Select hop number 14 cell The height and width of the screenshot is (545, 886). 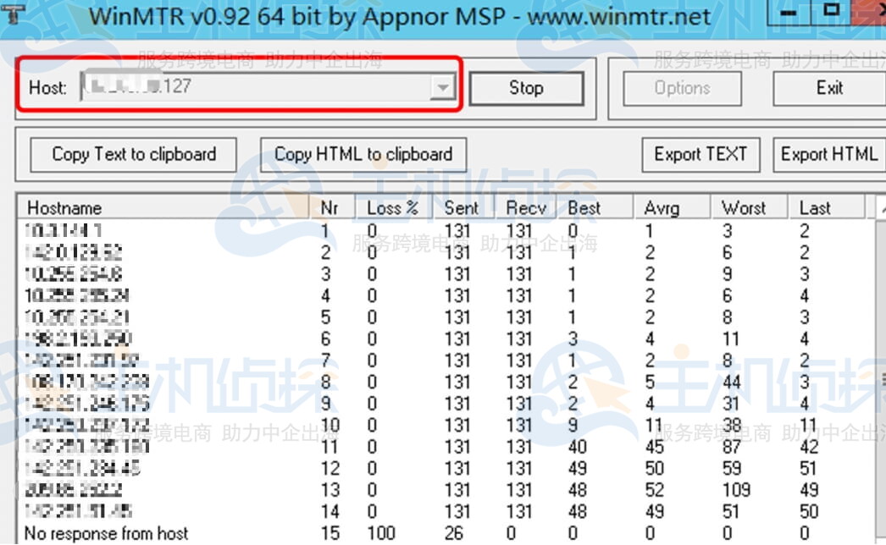pos(330,511)
